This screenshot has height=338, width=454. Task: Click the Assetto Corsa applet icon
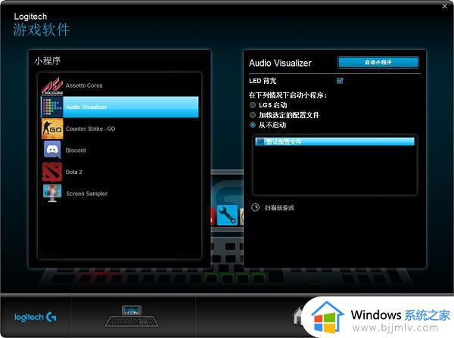pos(52,85)
